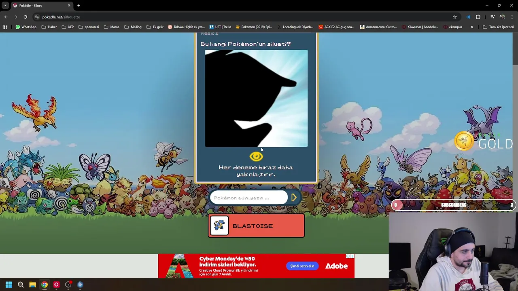The width and height of the screenshot is (518, 291).
Task: Open the Chrome profile avatar
Action: pos(502,17)
